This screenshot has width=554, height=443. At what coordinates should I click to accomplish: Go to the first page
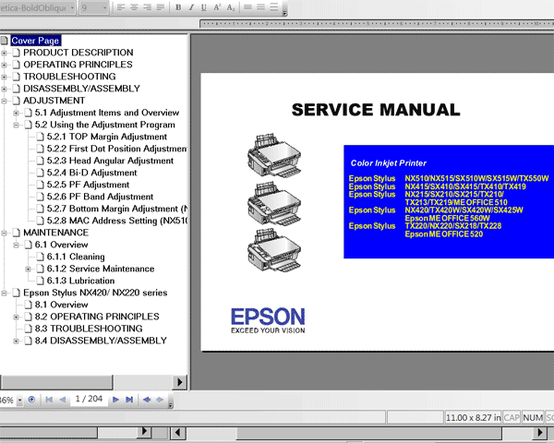pyautogui.click(x=49, y=400)
